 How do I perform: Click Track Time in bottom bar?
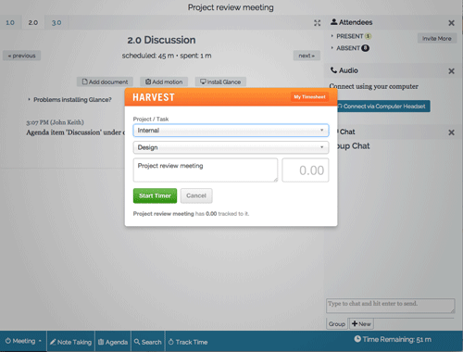[x=188, y=342]
